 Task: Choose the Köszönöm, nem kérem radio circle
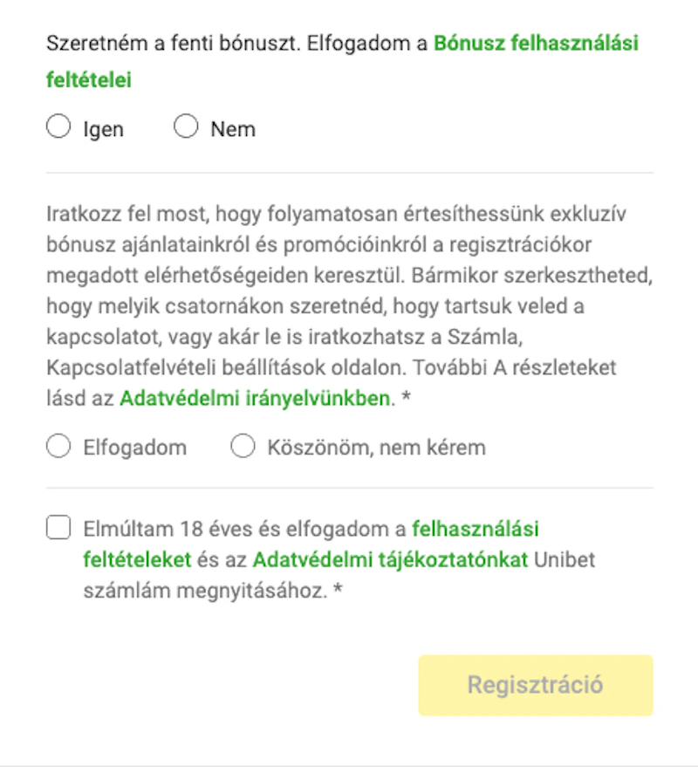243,448
